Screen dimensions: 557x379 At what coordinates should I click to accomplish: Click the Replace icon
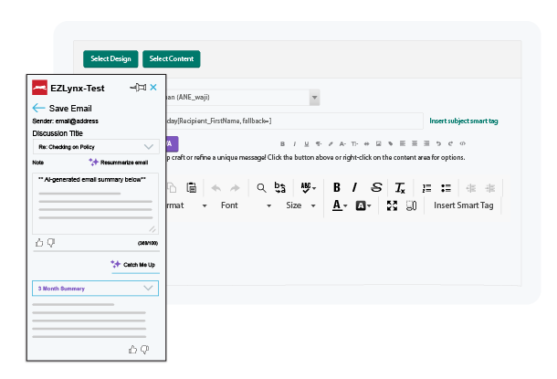pyautogui.click(x=280, y=187)
